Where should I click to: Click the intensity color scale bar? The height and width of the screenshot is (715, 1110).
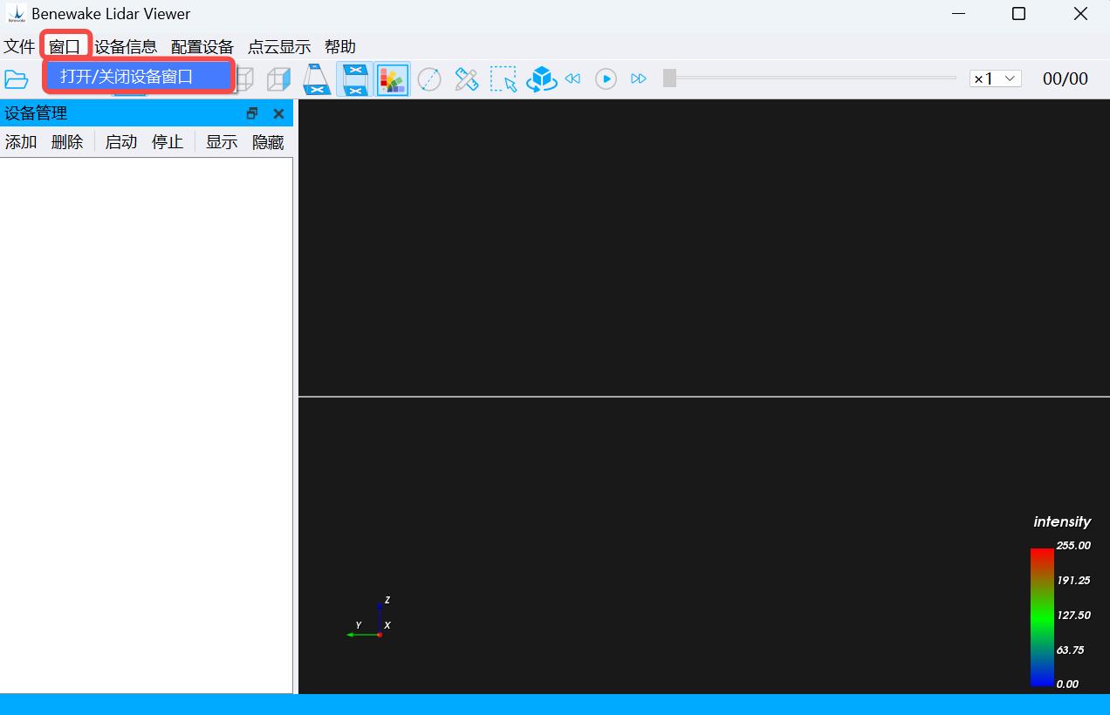[1042, 616]
